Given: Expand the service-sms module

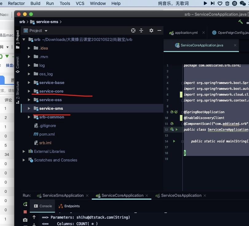Looking at the screenshot, I should tap(29, 108).
